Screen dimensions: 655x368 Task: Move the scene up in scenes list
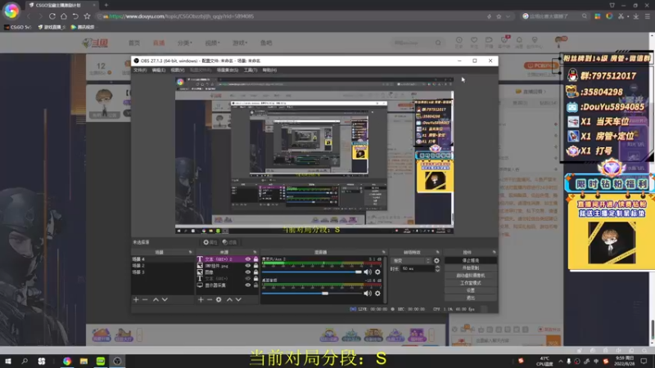point(156,299)
